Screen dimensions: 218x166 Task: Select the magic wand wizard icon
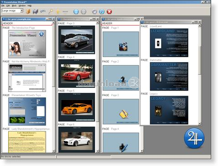coord(51,11)
